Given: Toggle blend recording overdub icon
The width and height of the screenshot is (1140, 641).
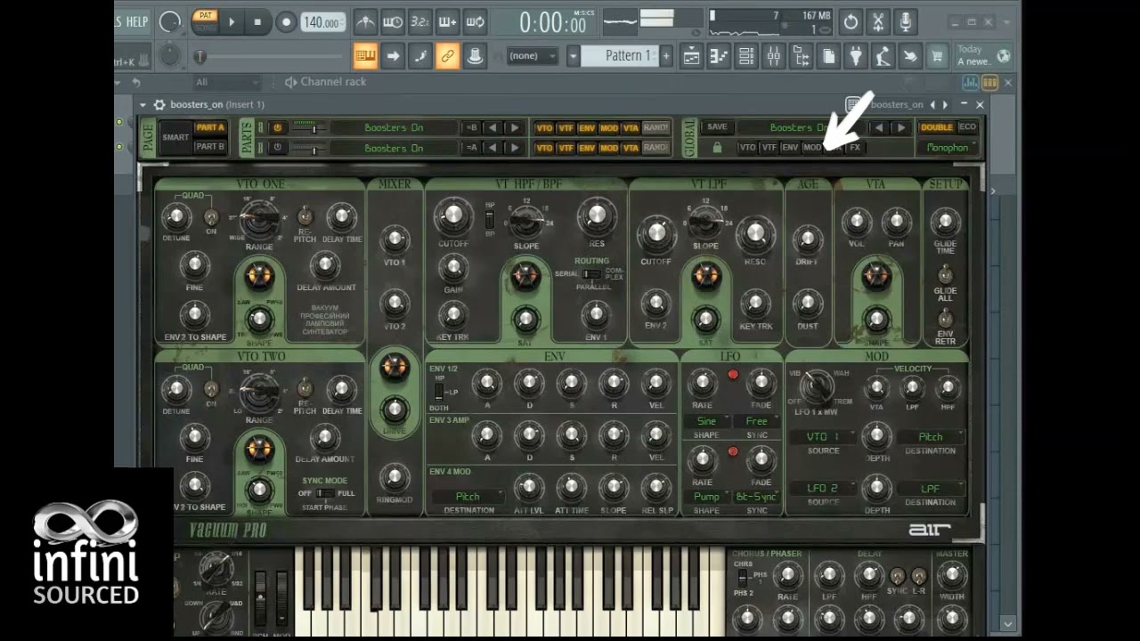Looking at the screenshot, I should (x=448, y=22).
